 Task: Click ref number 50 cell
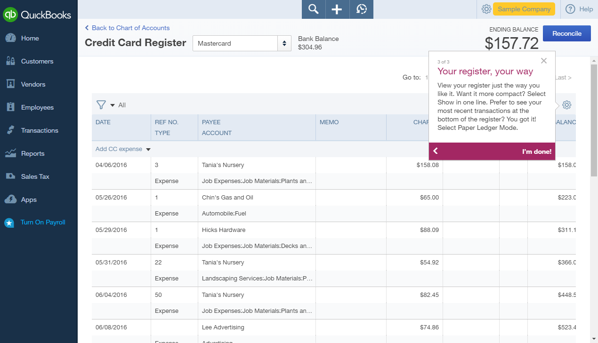(x=174, y=295)
